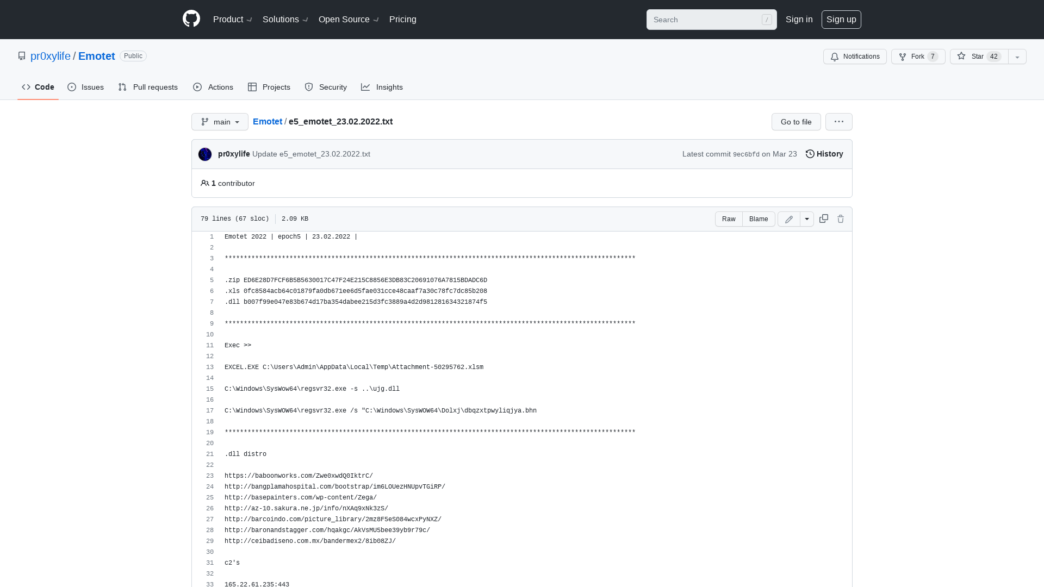Click the basepainters.com URL line
1044x587 pixels.
click(x=301, y=498)
